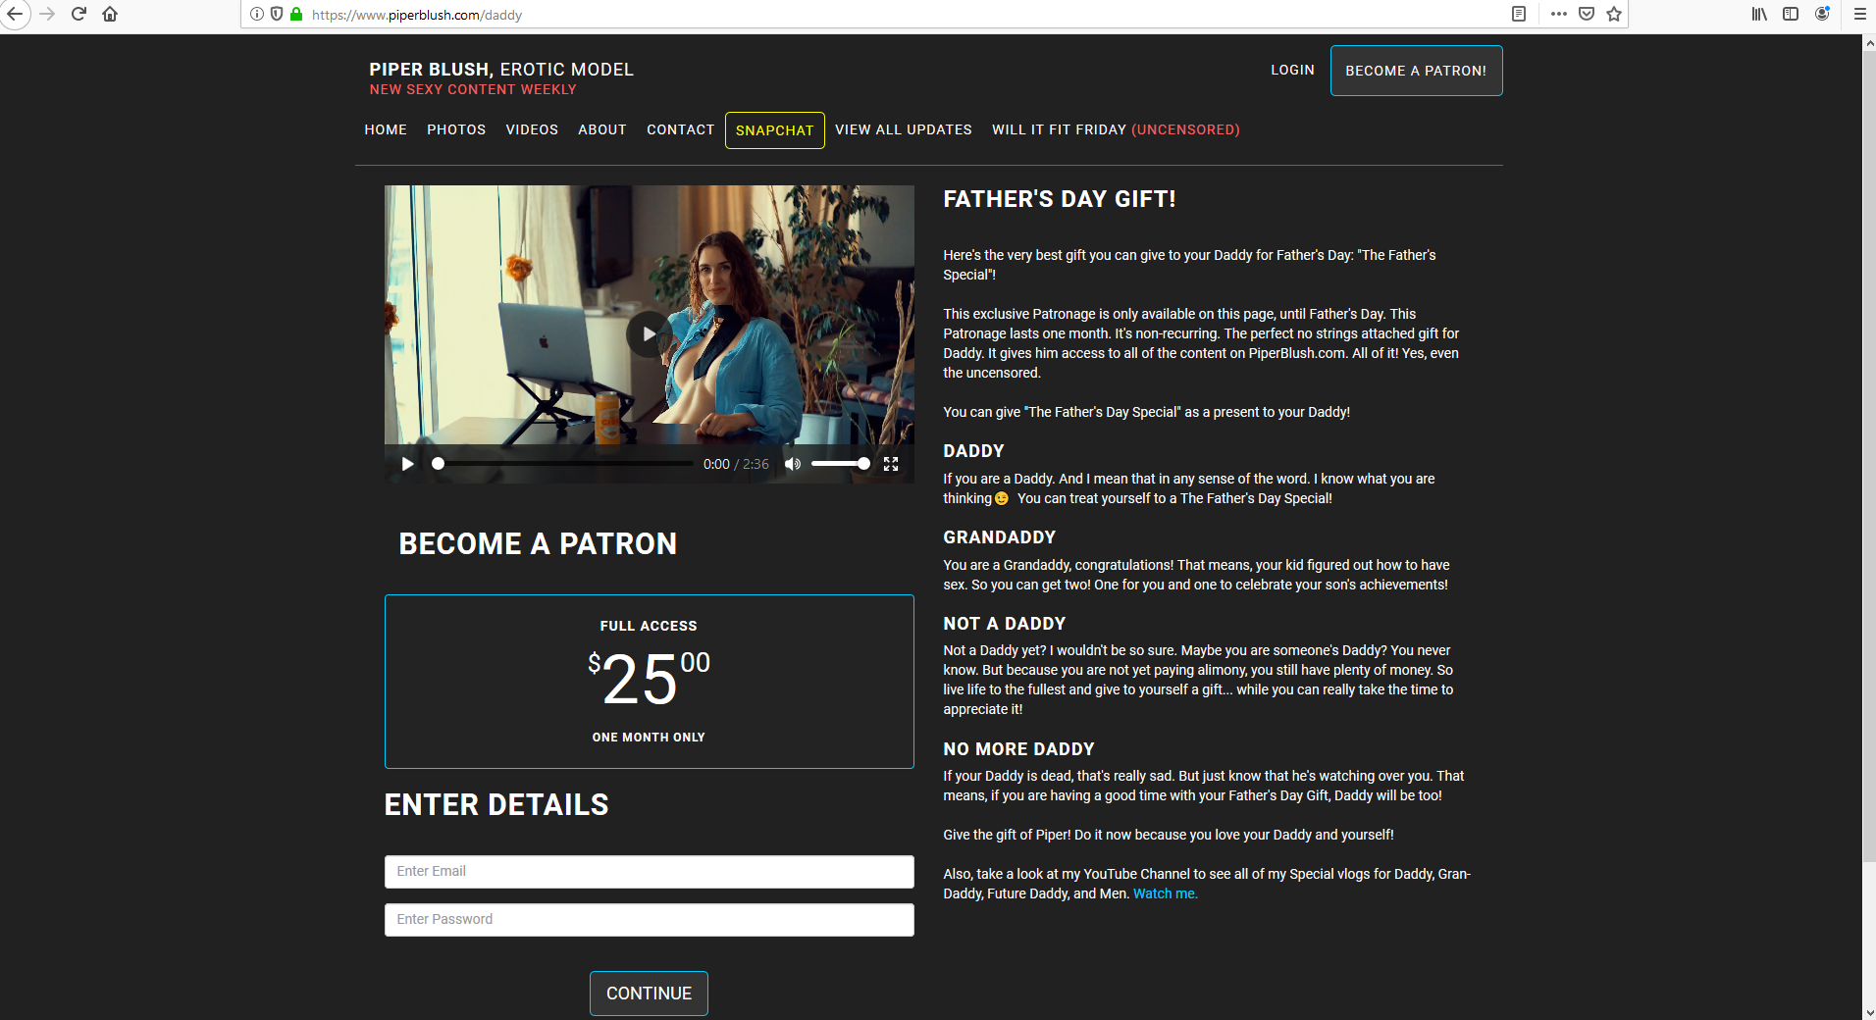The image size is (1876, 1020).
Task: Play the video using center play button
Action: [649, 334]
